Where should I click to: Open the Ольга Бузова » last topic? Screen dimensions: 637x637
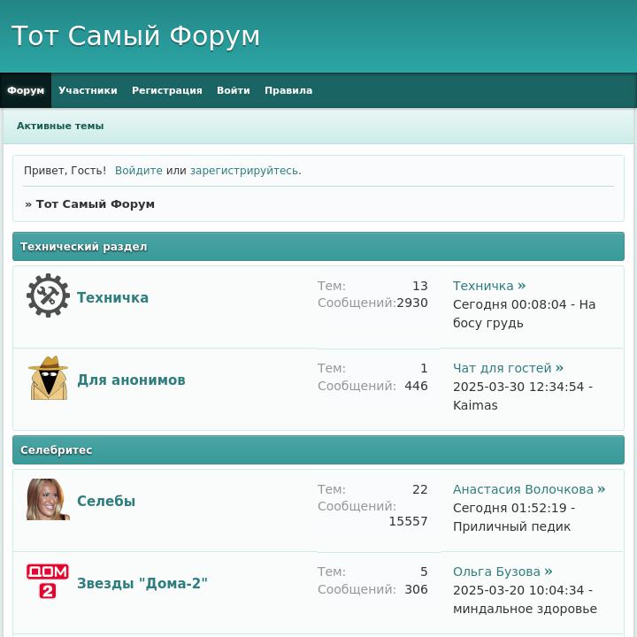tap(503, 572)
